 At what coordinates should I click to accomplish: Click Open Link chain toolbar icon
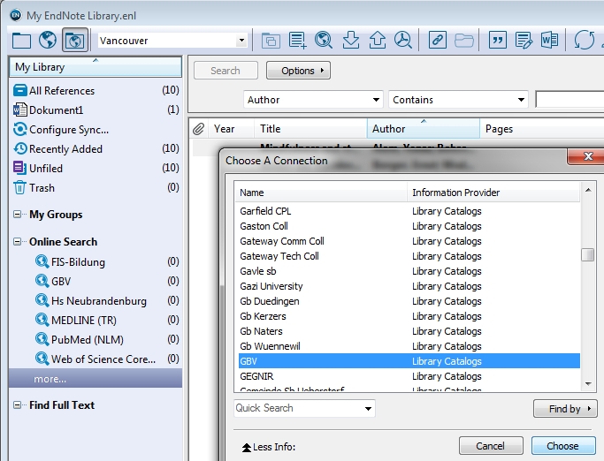[437, 40]
